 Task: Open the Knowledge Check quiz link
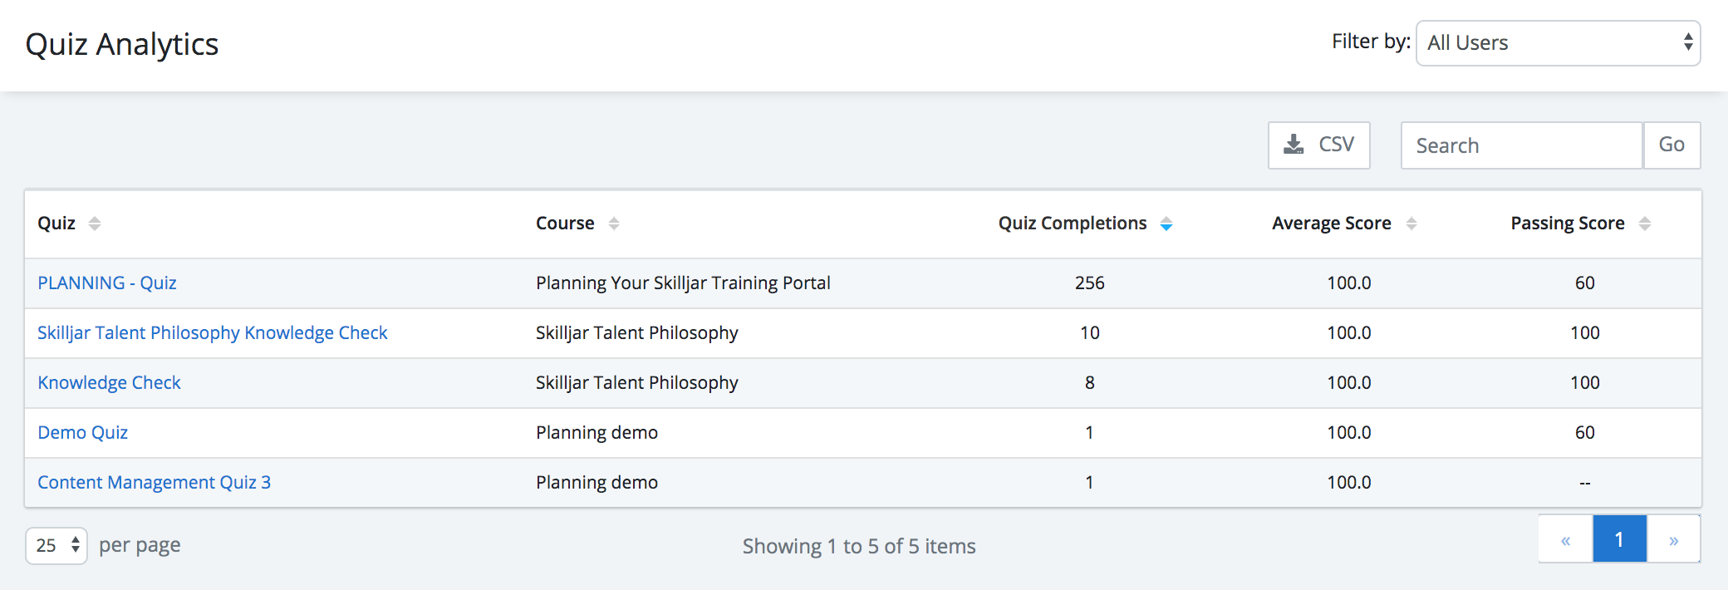point(109,383)
